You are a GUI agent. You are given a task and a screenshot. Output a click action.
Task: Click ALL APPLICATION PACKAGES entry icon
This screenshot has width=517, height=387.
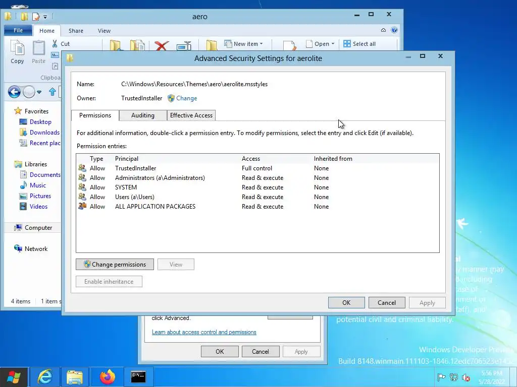pos(82,206)
